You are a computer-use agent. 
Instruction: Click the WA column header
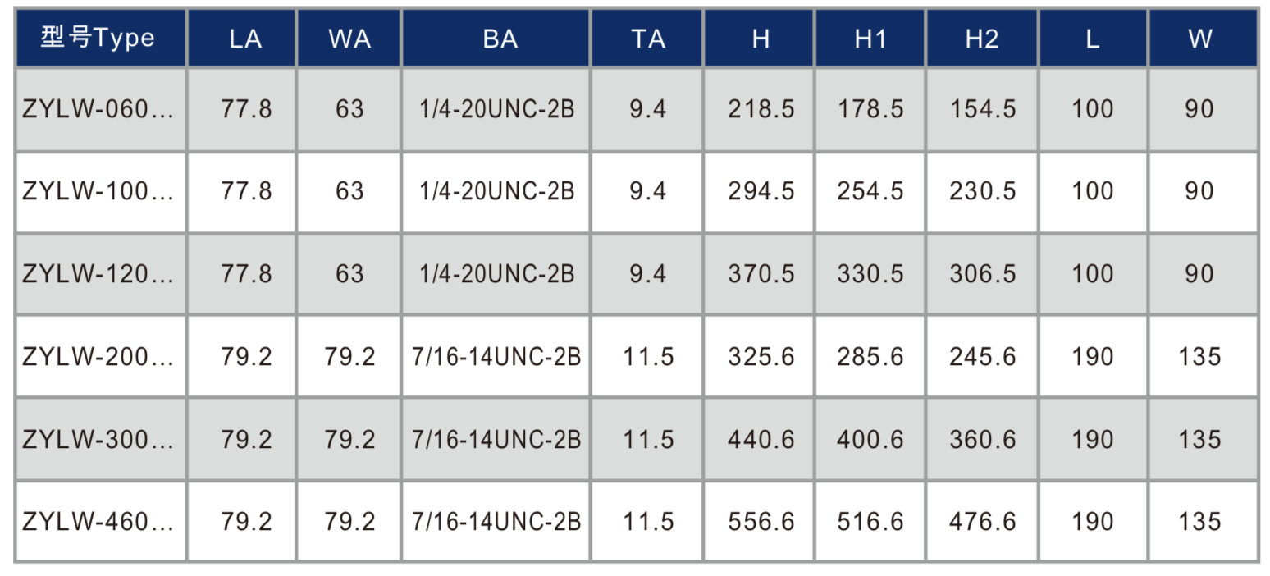click(349, 39)
